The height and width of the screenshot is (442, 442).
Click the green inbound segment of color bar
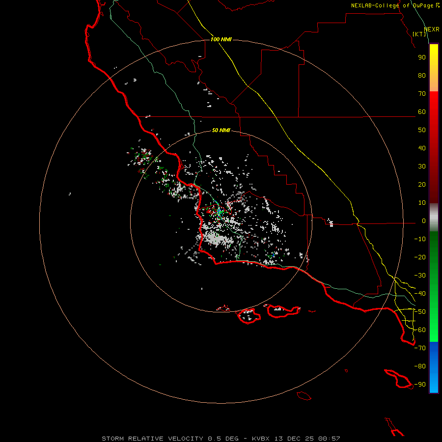434,287
